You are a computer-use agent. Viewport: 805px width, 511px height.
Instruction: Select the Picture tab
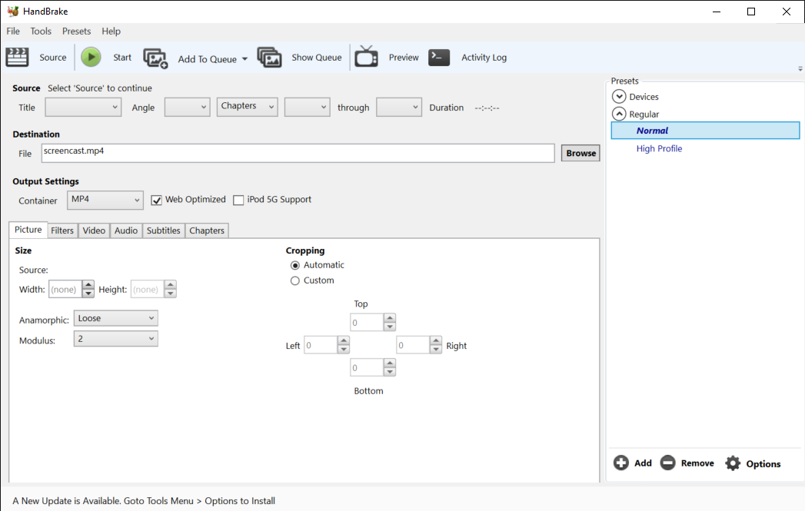(x=28, y=230)
